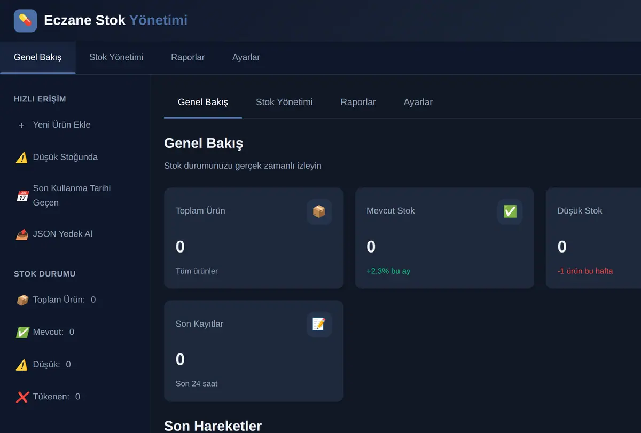Select the inner Ayarlar content tab
The width and height of the screenshot is (641, 433).
click(418, 102)
